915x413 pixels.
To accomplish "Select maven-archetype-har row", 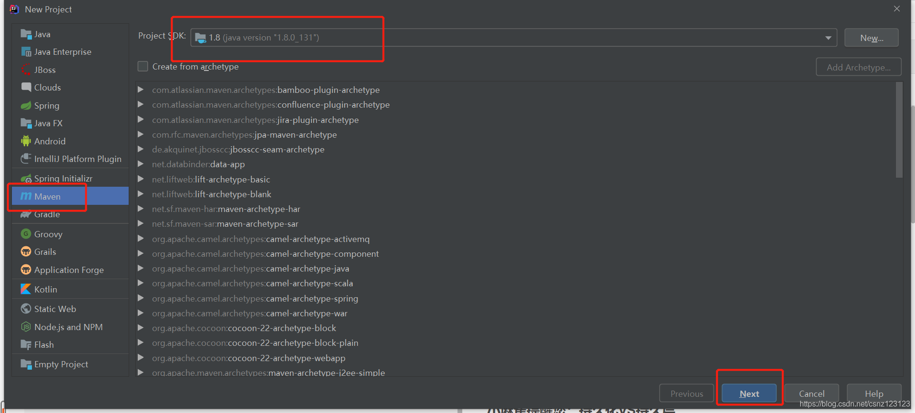I will tap(516, 209).
